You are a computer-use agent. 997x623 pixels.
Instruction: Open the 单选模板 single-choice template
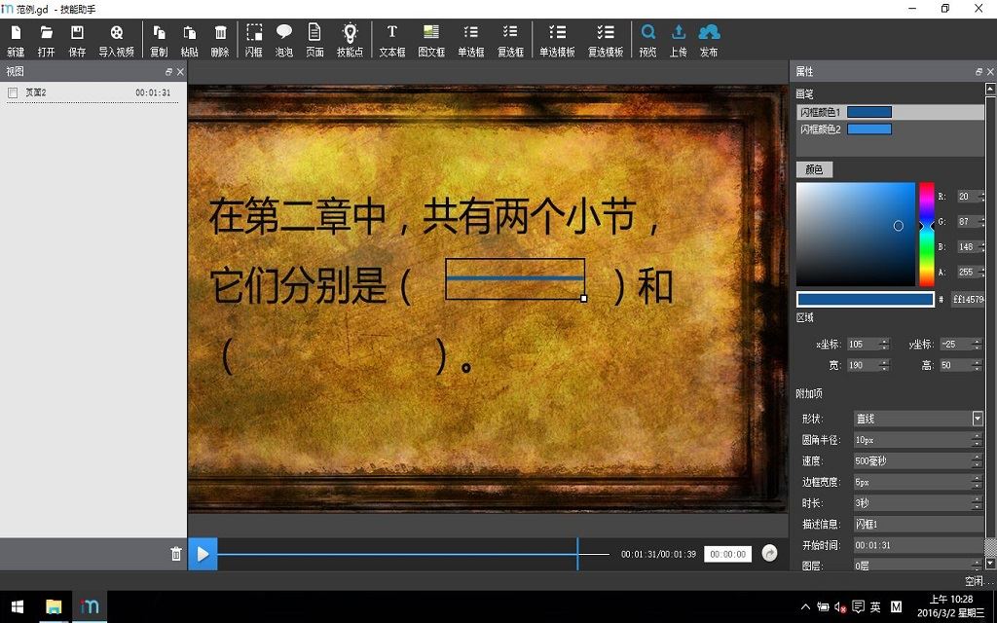pyautogui.click(x=557, y=40)
